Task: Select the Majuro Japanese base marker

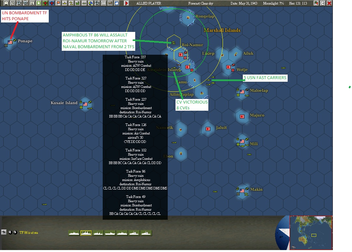Action: [x=242, y=117]
